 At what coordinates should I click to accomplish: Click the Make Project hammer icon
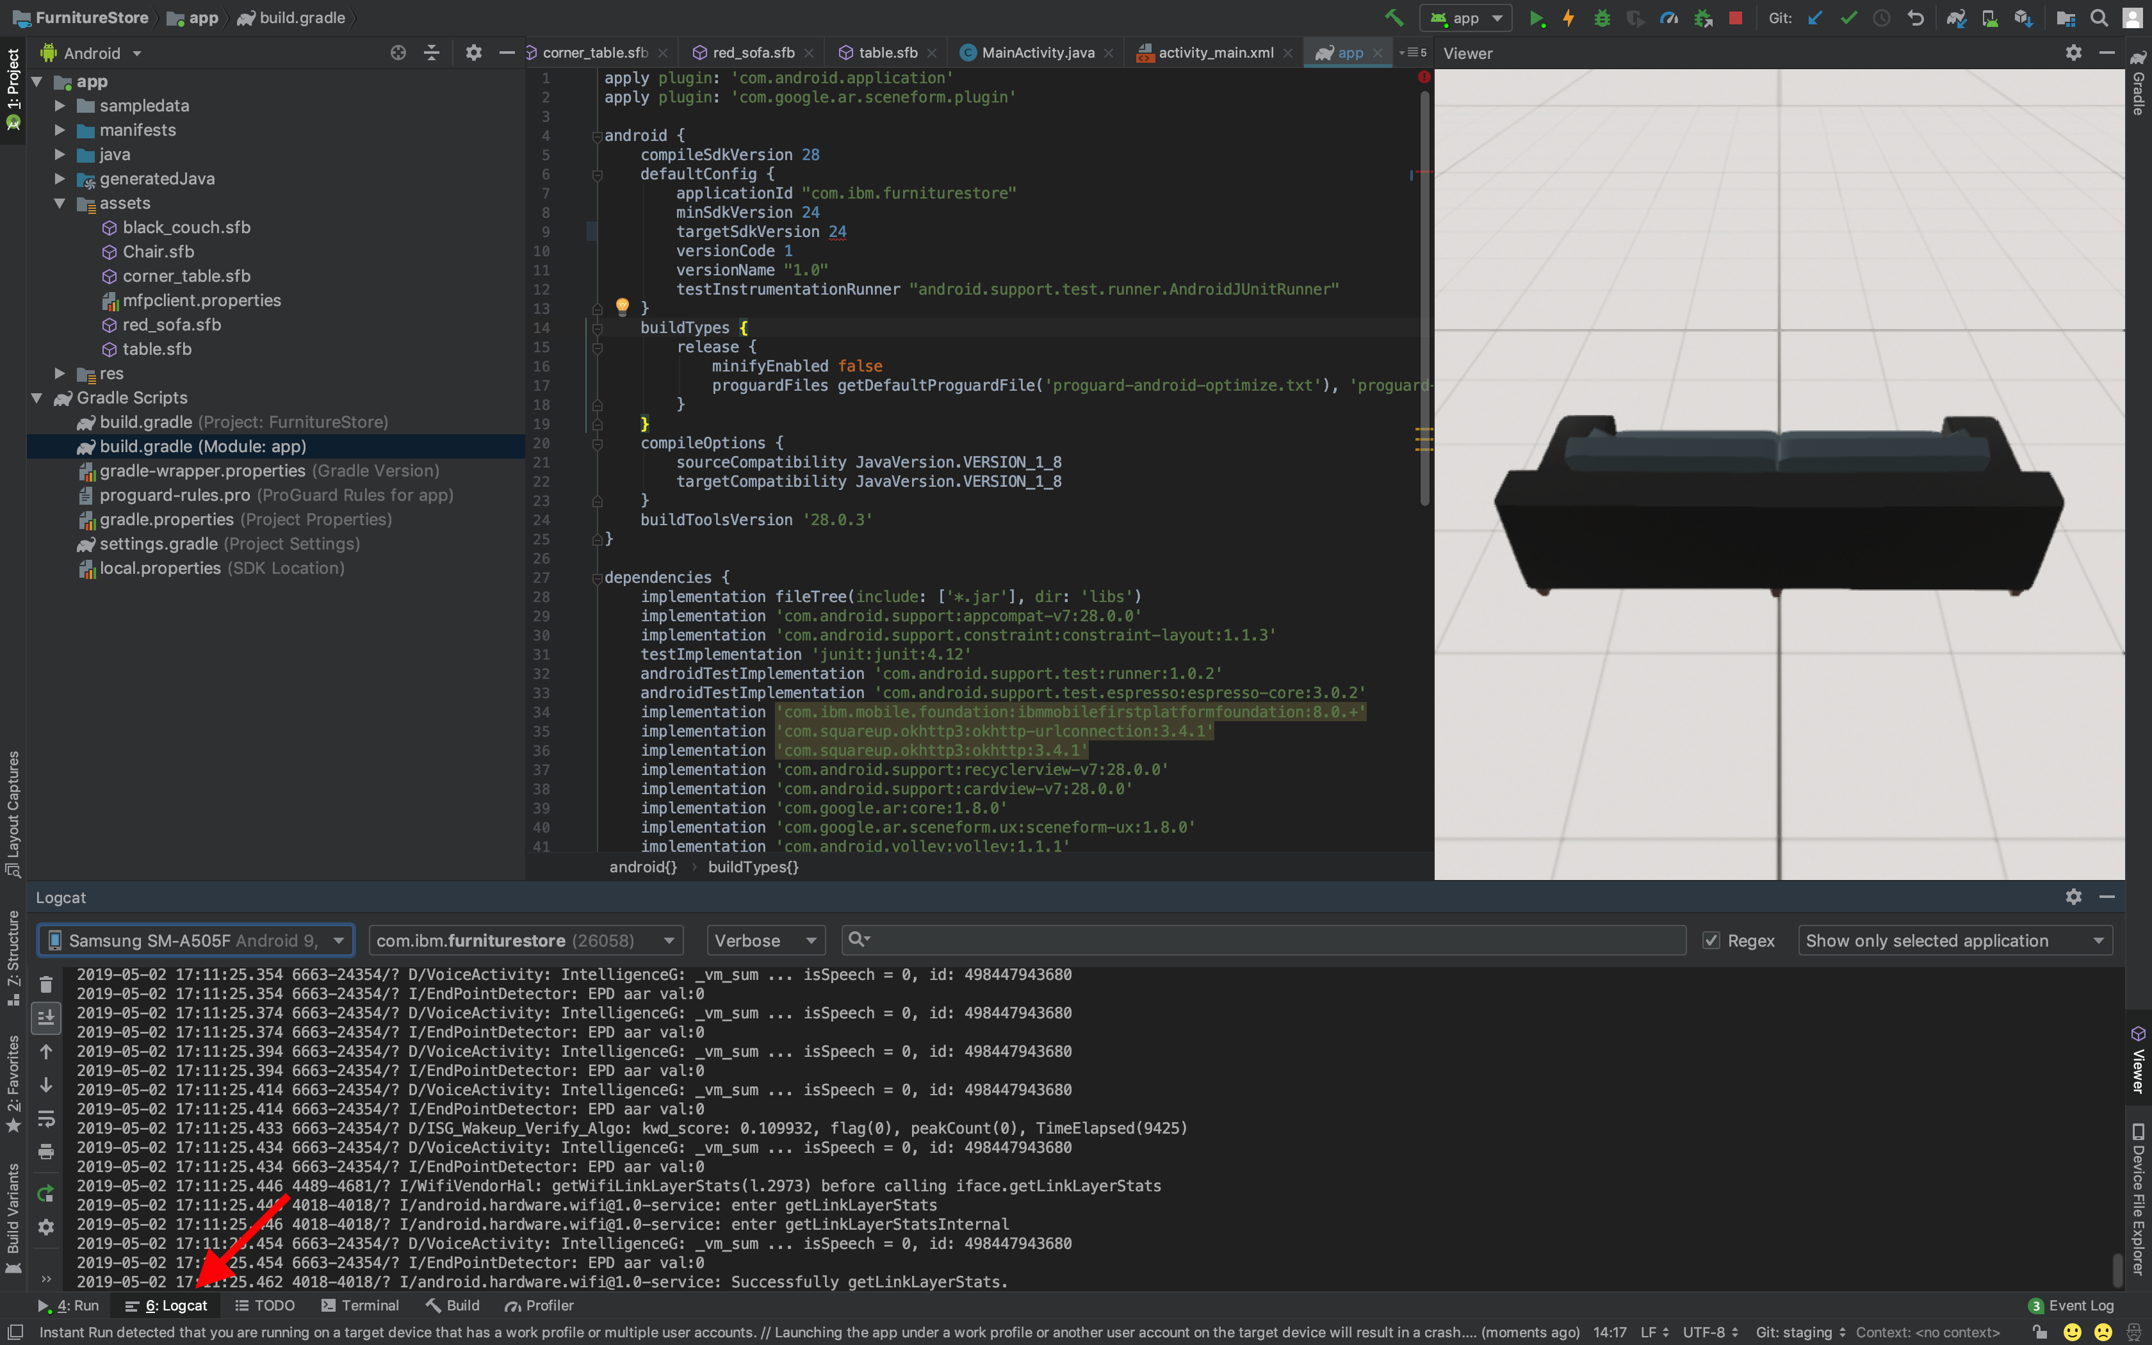click(x=1394, y=18)
